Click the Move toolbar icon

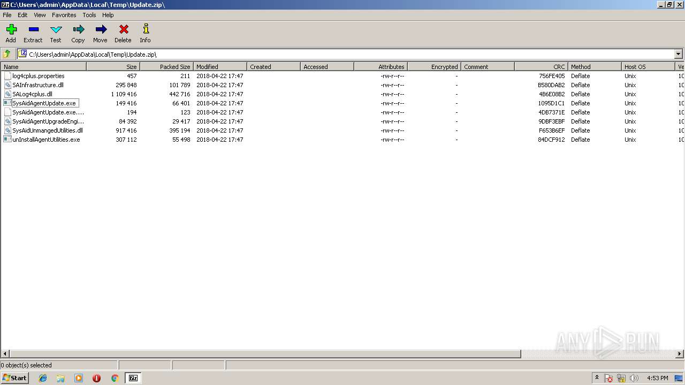tap(100, 33)
